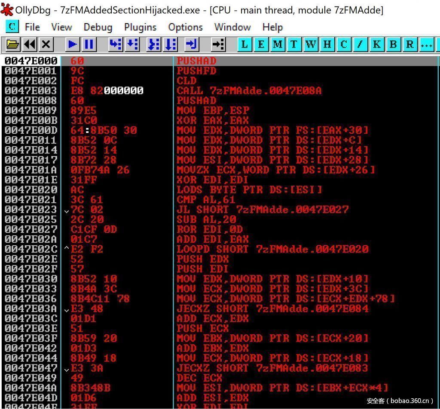Select the CALL 7zFMAdde.0047E08A instruction line

tap(249, 90)
